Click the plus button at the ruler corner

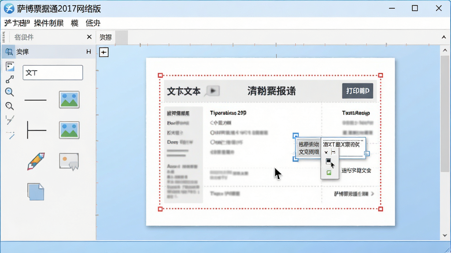pos(104,52)
